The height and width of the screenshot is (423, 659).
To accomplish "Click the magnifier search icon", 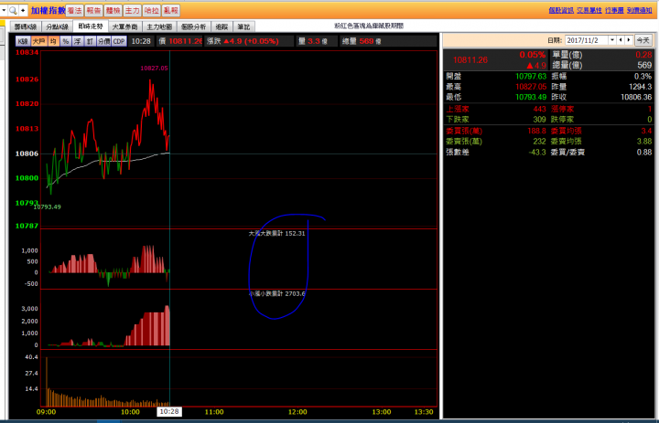I will tap(13, 10).
